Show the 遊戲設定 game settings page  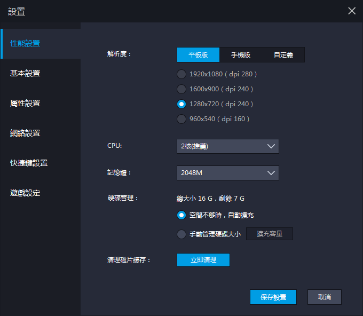pyautogui.click(x=41, y=193)
